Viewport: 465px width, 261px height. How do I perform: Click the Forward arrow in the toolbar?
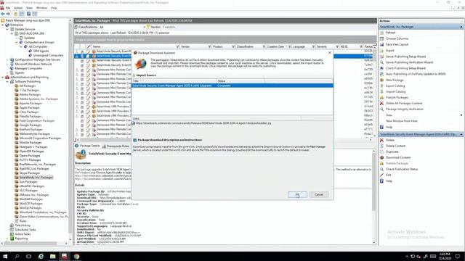[8, 14]
